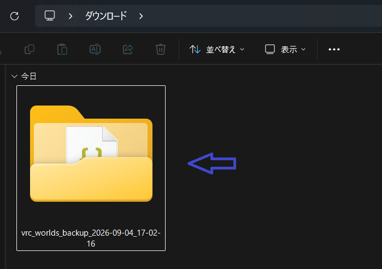This screenshot has width=382, height=269.
Task: Select the vrc_worlds_backup folder thumbnail
Action: coord(91,154)
